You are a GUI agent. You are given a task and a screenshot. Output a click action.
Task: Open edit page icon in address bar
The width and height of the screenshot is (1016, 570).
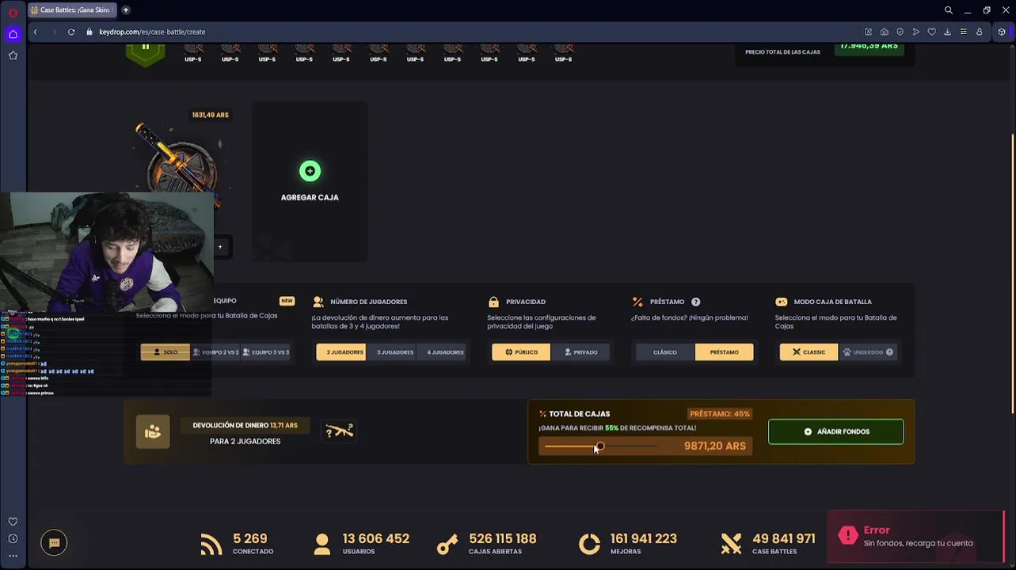868,32
